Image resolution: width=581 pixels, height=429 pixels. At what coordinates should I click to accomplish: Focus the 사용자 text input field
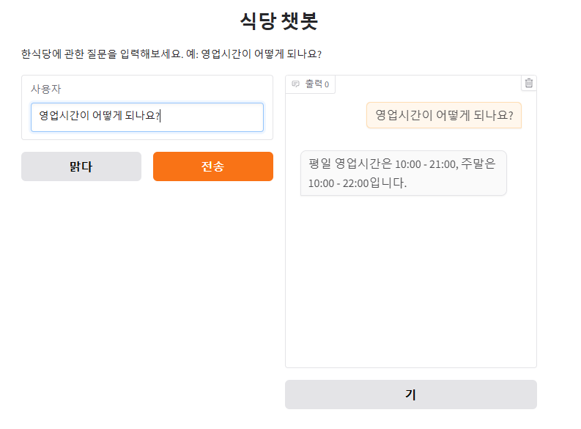[147, 117]
